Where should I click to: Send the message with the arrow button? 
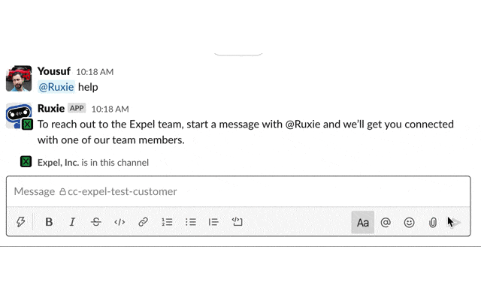455,222
